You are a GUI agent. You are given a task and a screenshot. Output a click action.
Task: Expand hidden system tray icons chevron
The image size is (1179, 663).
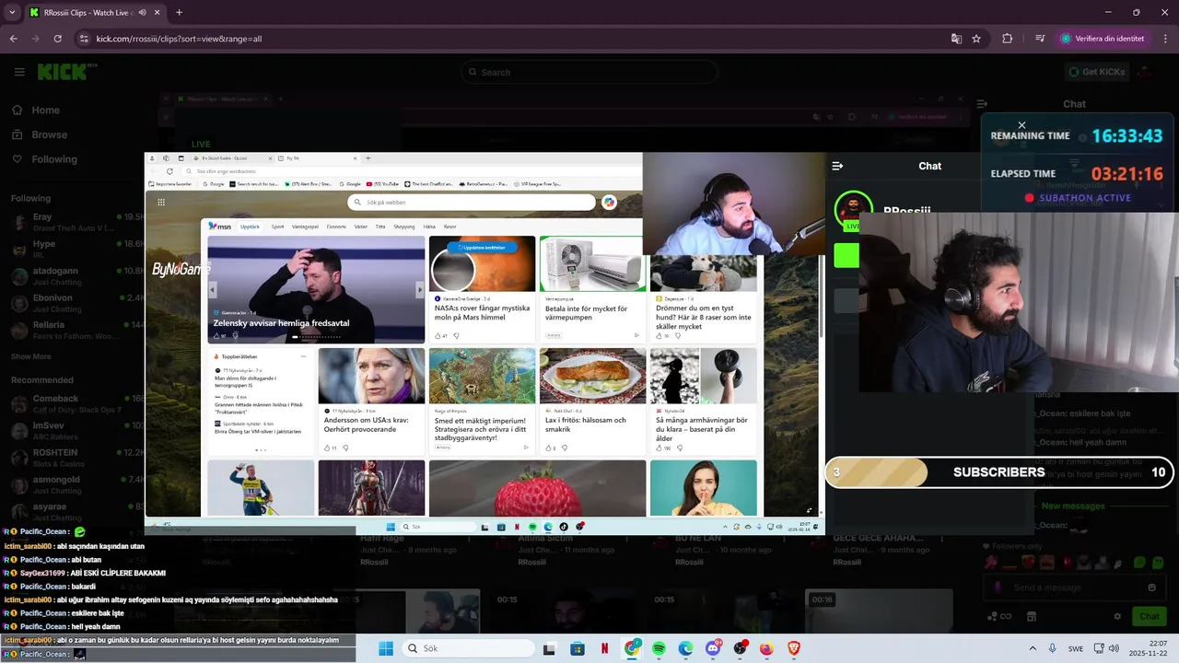point(1032,648)
